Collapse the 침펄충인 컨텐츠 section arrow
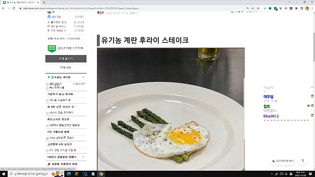The height and width of the screenshot is (177, 315). click(x=83, y=157)
